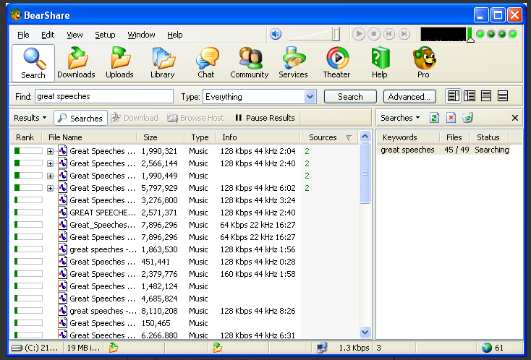Open the File menu
531x360 pixels.
[23, 35]
